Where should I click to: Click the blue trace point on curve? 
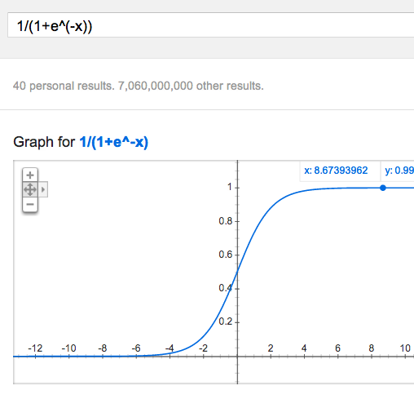pos(383,188)
